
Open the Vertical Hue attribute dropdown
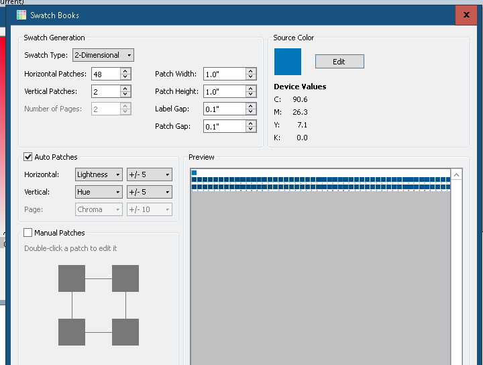[x=99, y=192]
